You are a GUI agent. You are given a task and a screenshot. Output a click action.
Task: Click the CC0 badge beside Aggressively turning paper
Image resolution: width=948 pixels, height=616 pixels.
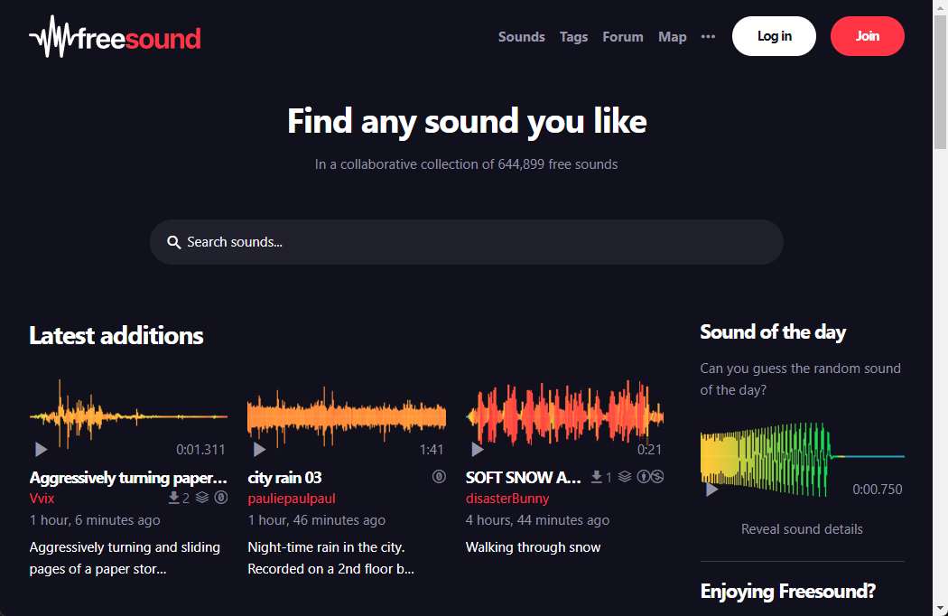click(220, 498)
